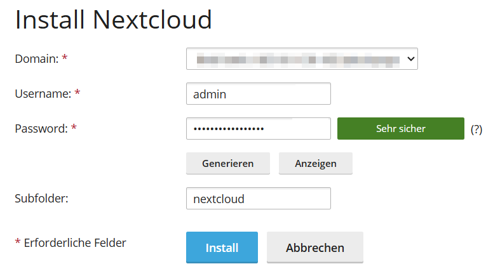Screen dimensions: 493x271
Task: Click into the masked Password field
Action: point(258,128)
